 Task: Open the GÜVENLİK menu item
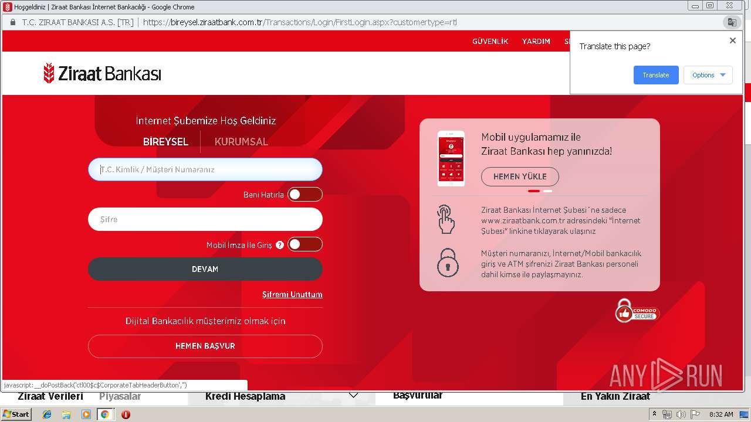click(490, 42)
